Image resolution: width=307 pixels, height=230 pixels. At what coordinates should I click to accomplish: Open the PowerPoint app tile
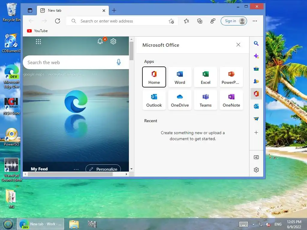pos(231,77)
